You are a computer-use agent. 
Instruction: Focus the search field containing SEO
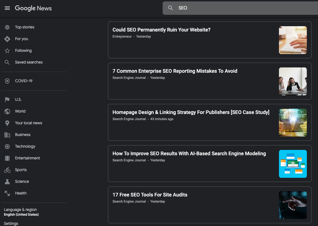[240, 8]
